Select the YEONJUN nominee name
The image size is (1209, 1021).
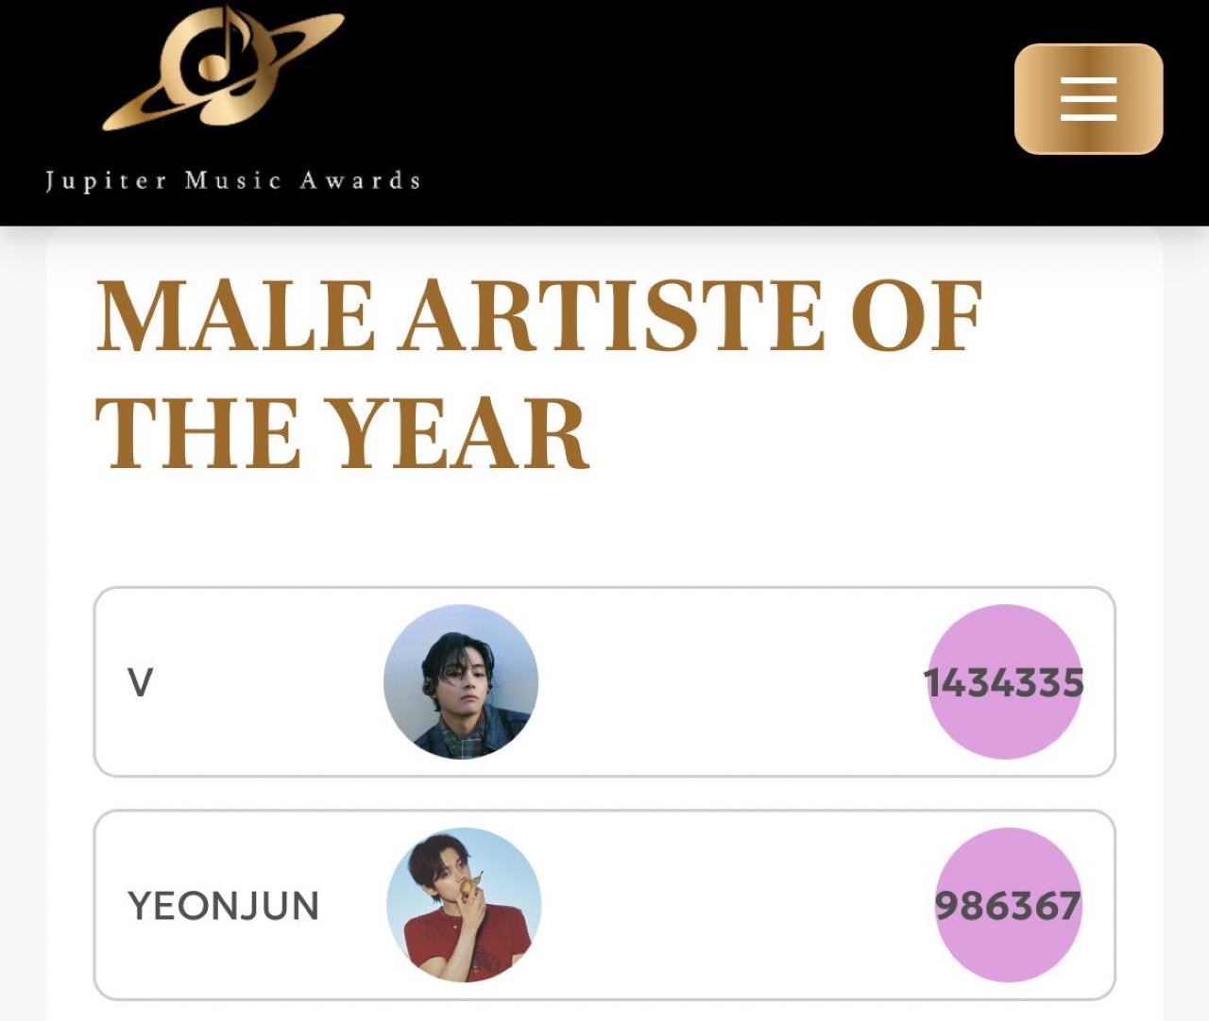tap(224, 906)
